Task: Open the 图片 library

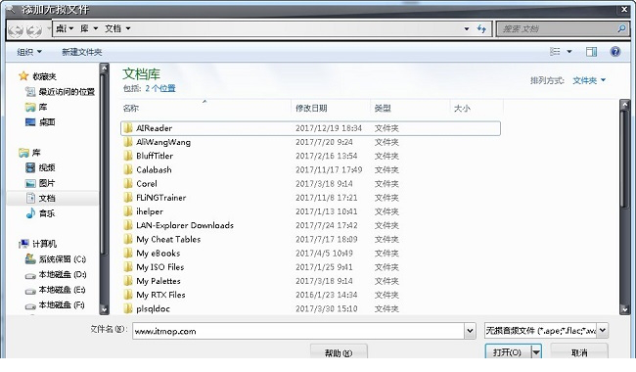Action: point(40,183)
